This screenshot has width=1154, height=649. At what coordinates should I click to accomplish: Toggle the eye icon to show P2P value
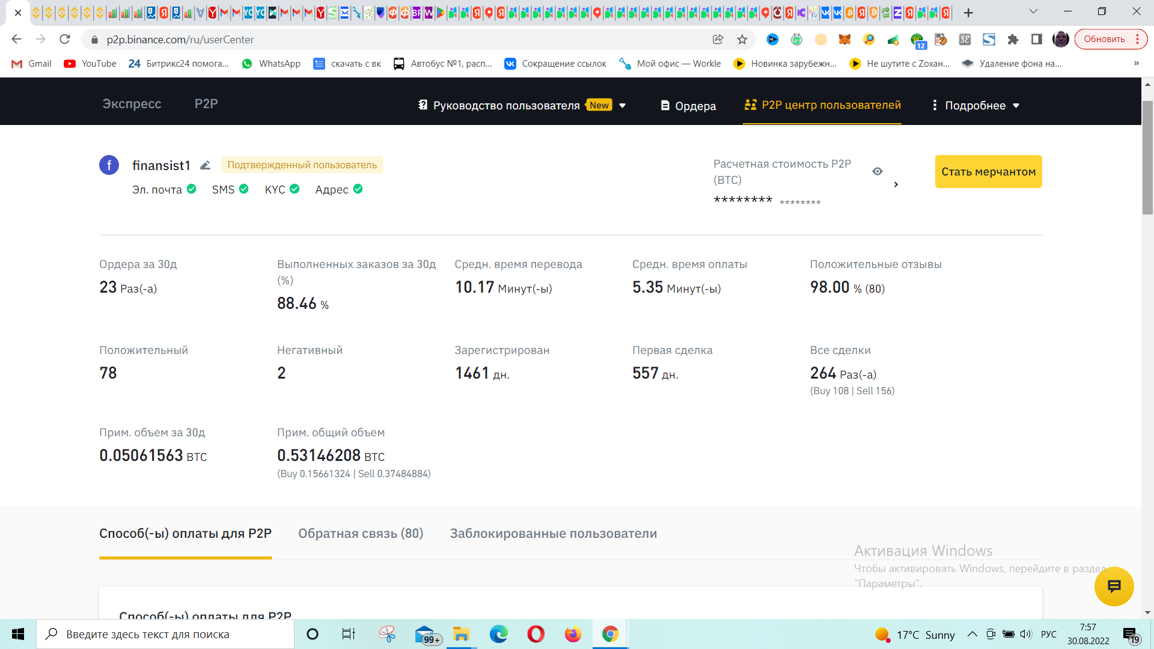[878, 172]
